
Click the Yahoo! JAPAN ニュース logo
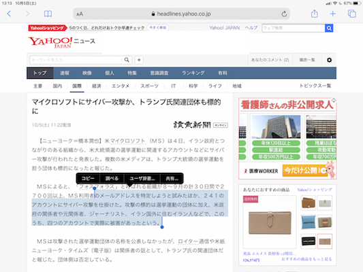pyautogui.click(x=61, y=42)
